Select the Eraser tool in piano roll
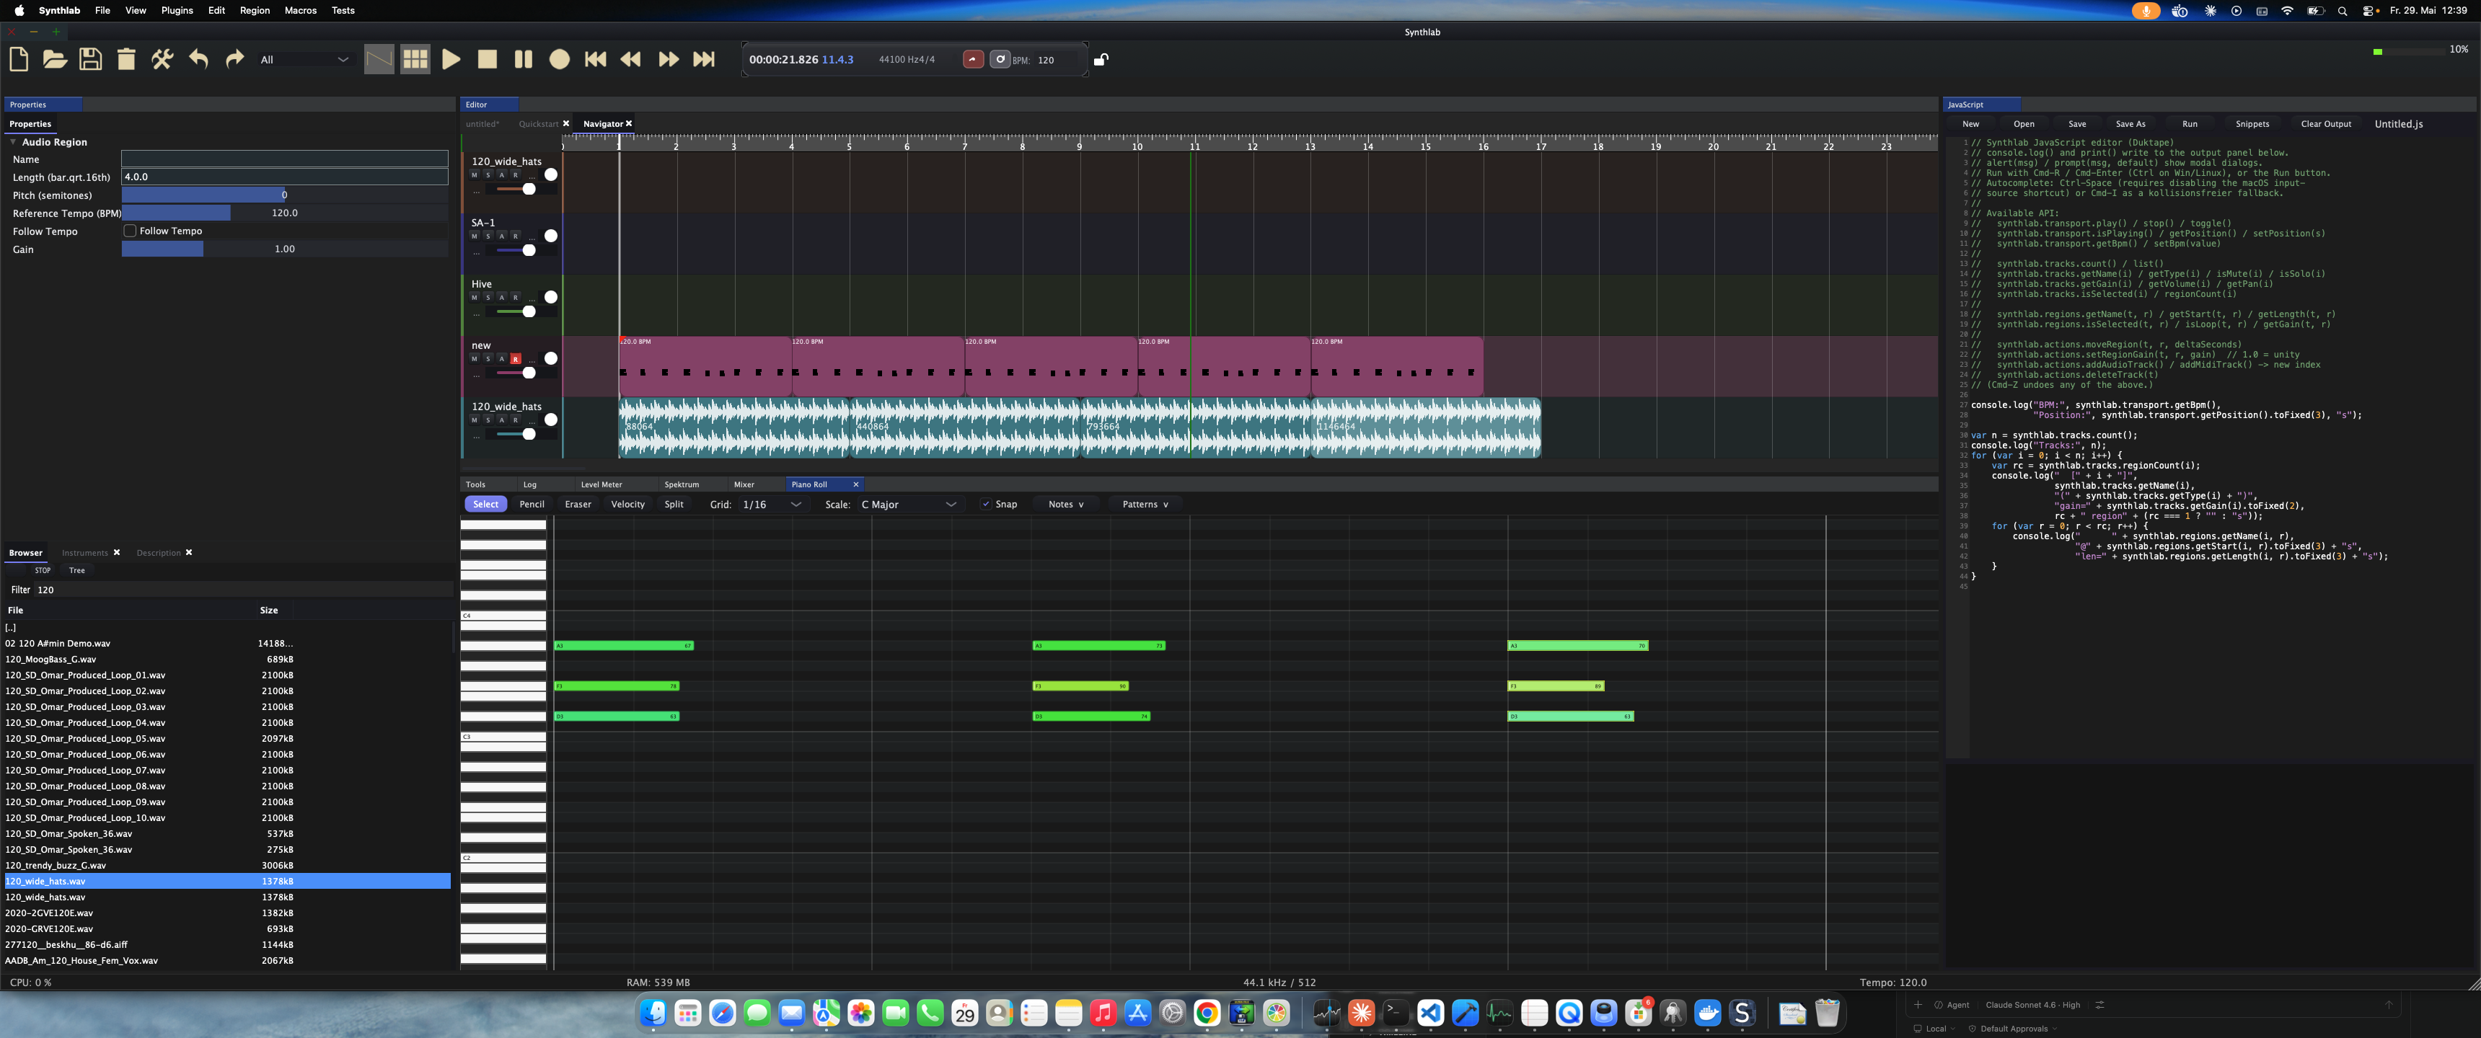The image size is (2481, 1038). [578, 505]
